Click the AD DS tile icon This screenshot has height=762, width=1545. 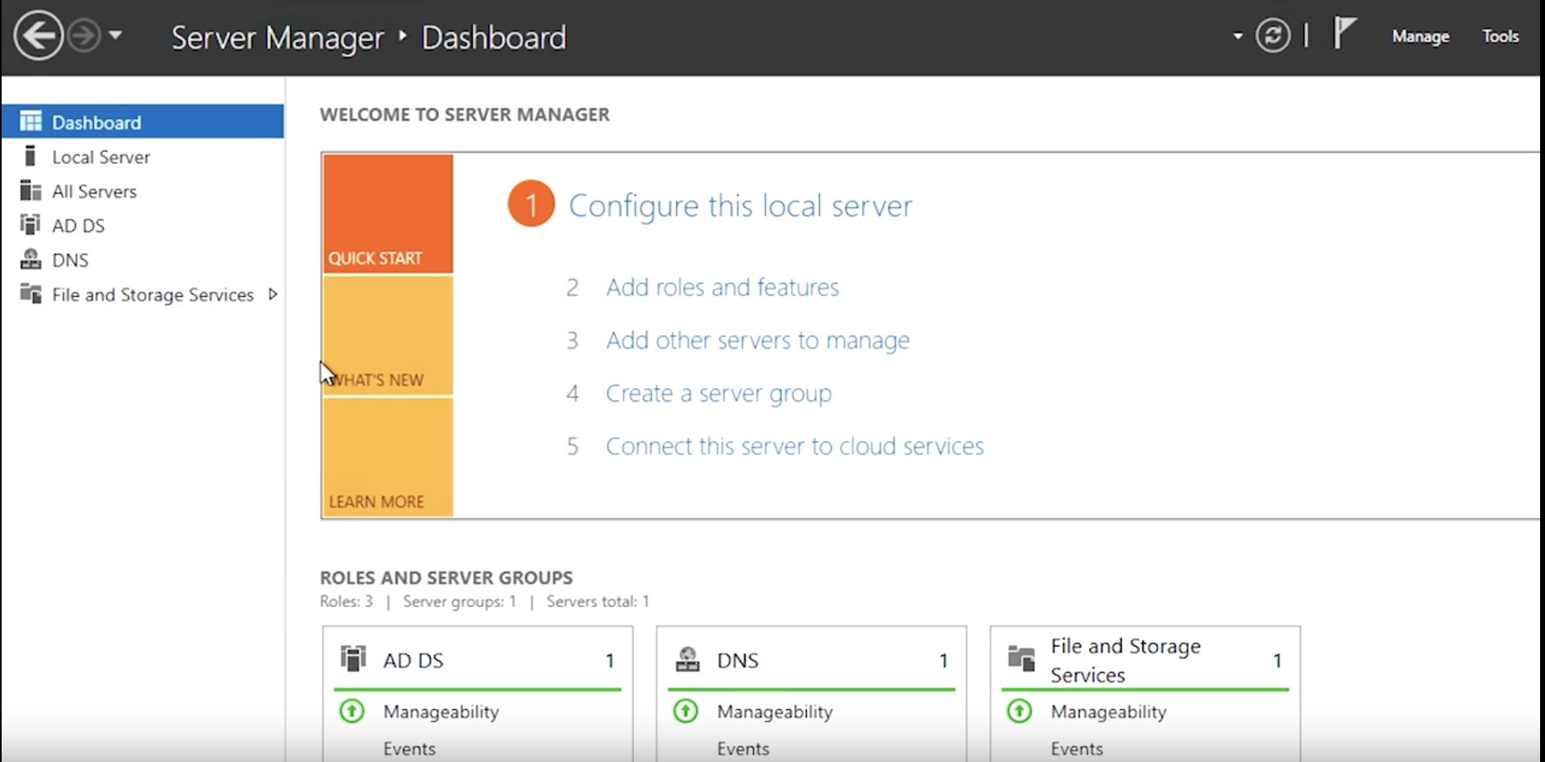[x=353, y=658]
